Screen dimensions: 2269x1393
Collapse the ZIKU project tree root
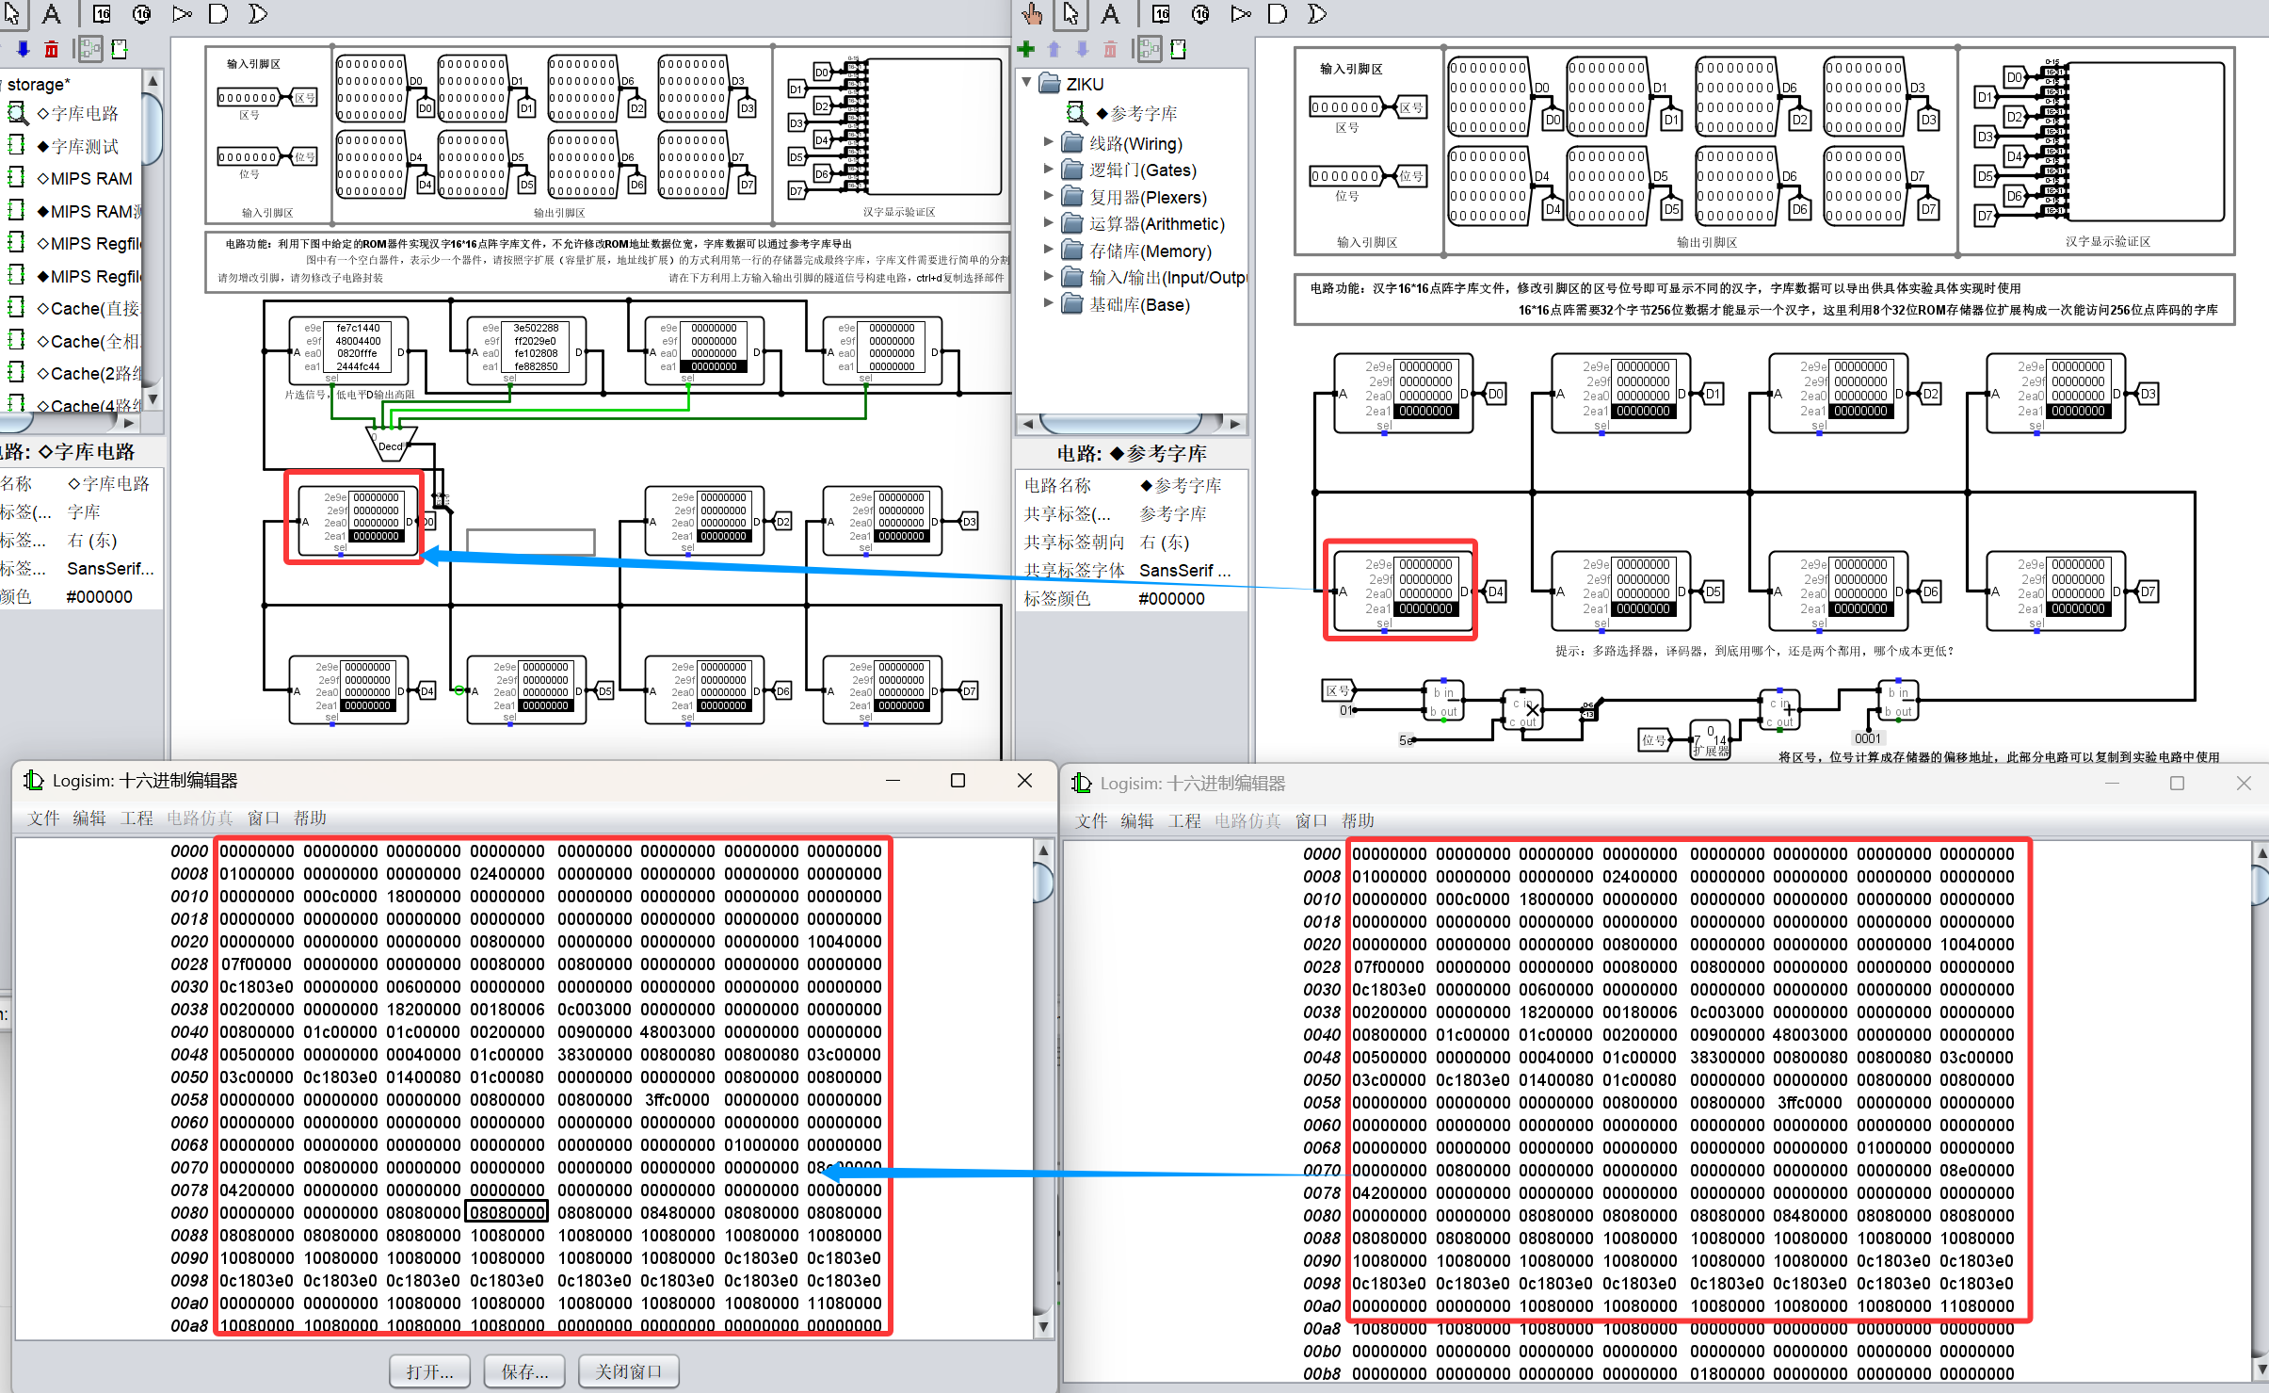(1027, 83)
